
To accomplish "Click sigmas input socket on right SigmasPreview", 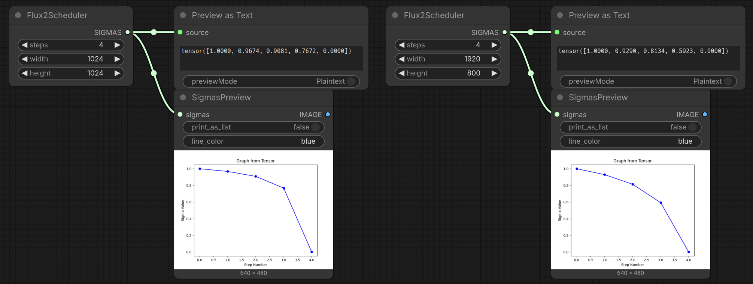I will [557, 115].
